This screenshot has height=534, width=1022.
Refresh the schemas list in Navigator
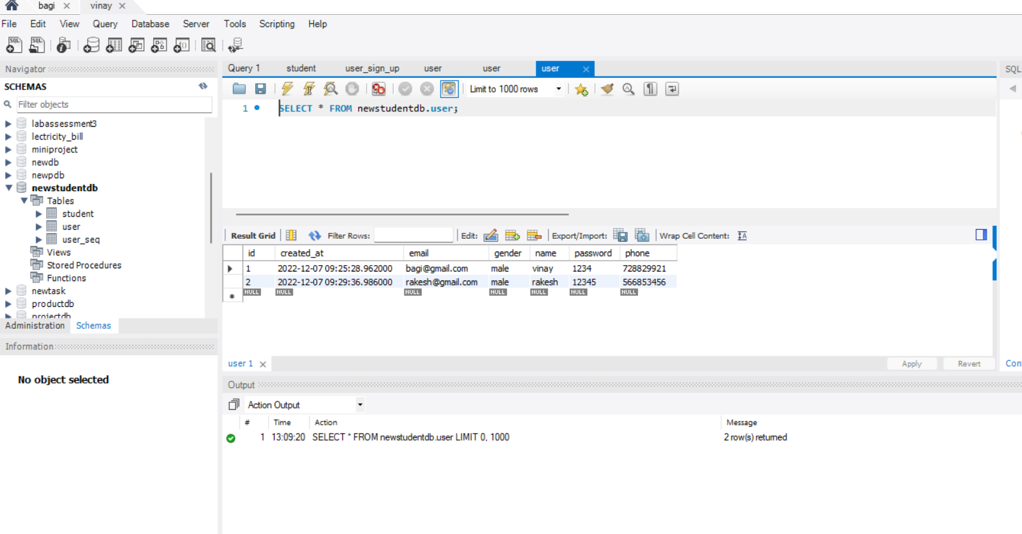coord(203,86)
